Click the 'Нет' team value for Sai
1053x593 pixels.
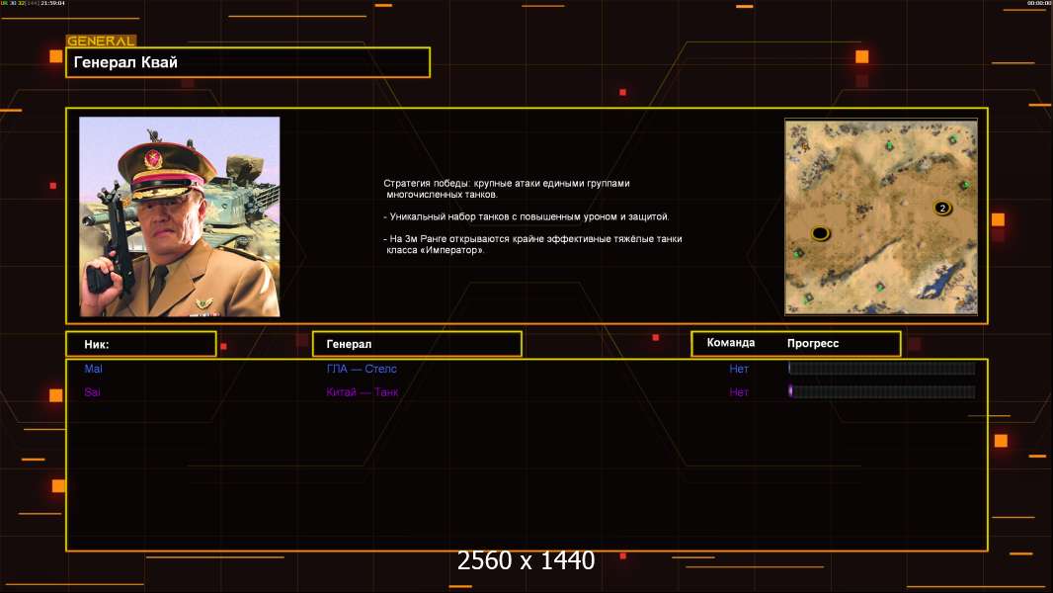click(739, 392)
